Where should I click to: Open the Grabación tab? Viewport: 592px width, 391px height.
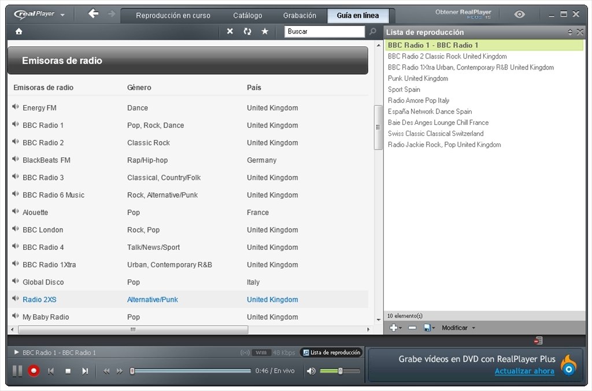(300, 16)
